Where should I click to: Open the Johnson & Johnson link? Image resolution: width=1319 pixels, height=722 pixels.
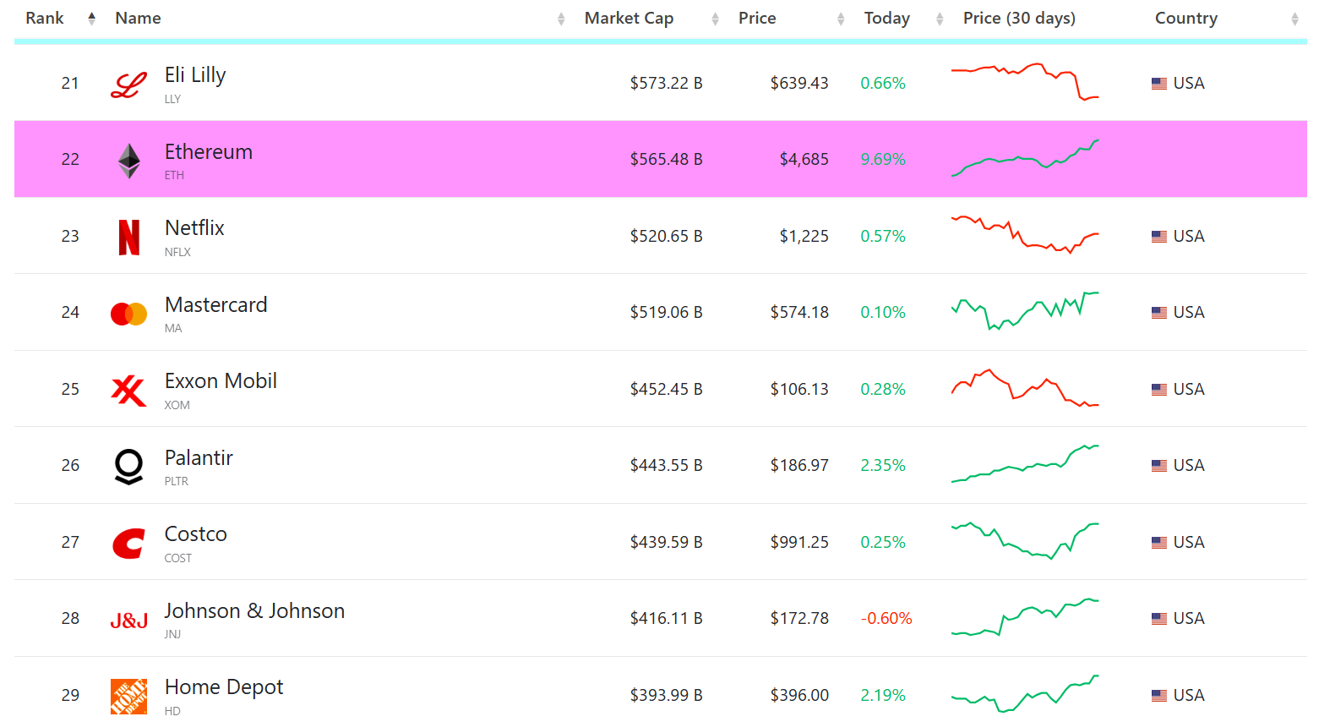(254, 611)
